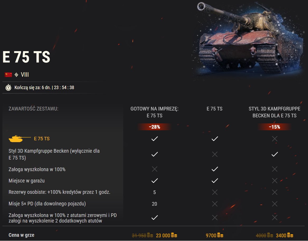Viewport: 308px width, 241px height.
Task: Click the -15% discount badge
Action: point(274,127)
